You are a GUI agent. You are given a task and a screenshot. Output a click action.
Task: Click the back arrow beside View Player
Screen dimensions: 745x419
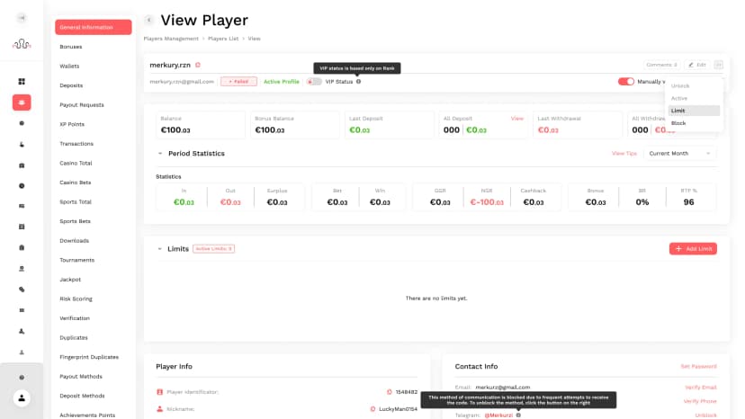click(148, 20)
